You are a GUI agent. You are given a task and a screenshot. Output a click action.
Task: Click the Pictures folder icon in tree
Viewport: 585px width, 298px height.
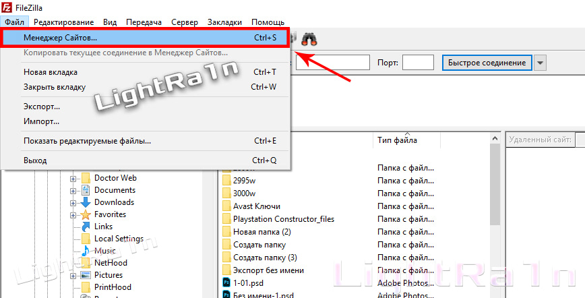click(x=86, y=275)
